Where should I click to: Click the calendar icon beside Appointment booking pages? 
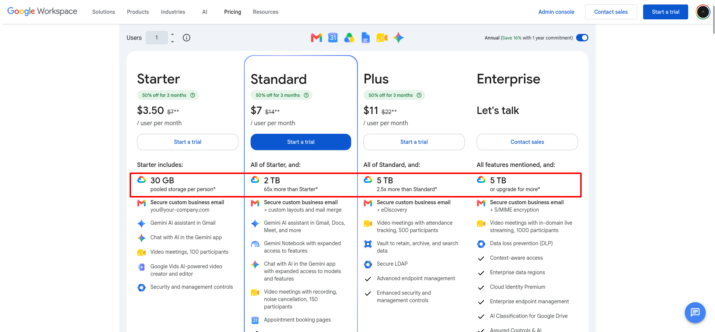coord(255,320)
